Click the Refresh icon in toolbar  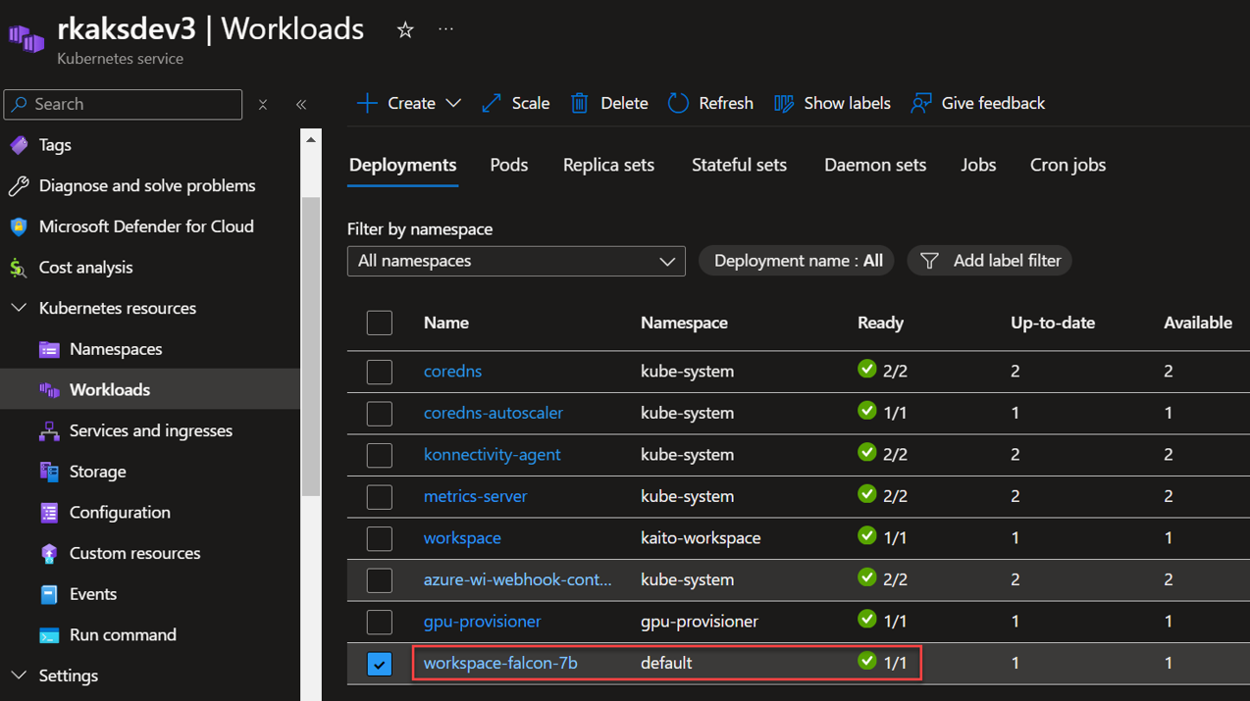click(678, 103)
